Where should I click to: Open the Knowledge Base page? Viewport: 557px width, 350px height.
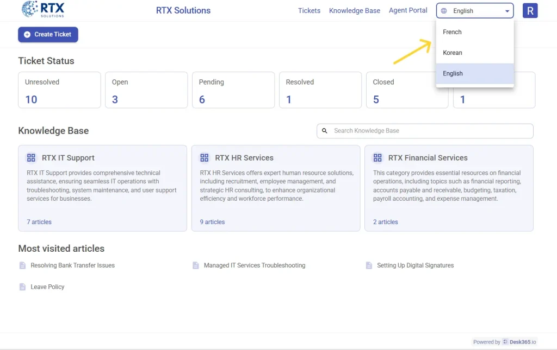[x=354, y=10]
